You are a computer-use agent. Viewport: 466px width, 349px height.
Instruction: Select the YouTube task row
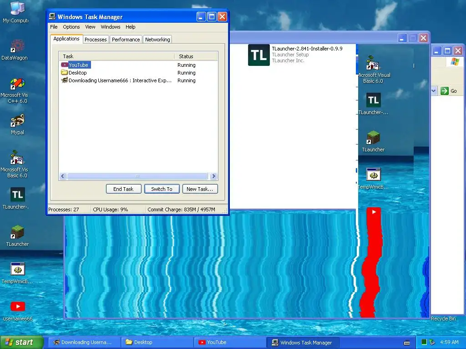pyautogui.click(x=138, y=65)
